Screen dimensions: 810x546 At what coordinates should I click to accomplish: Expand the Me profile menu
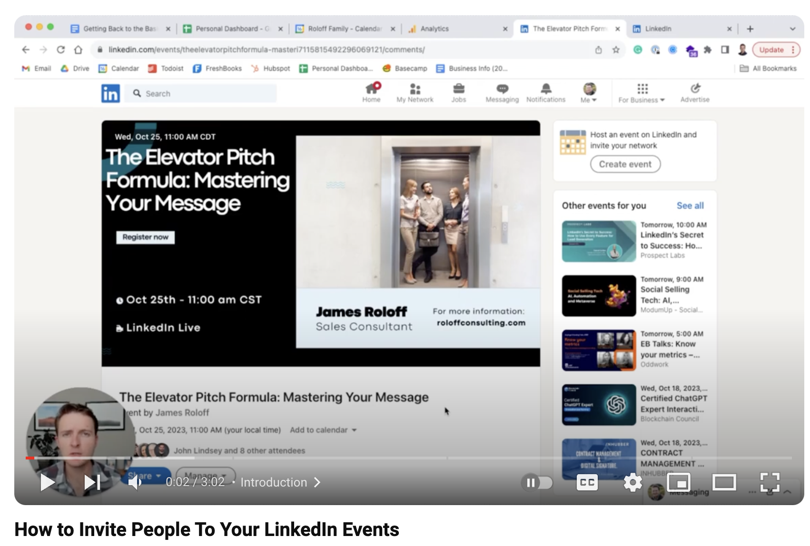coord(589,93)
